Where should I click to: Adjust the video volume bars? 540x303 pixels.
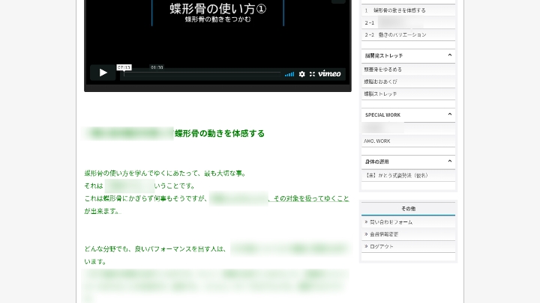click(x=289, y=74)
